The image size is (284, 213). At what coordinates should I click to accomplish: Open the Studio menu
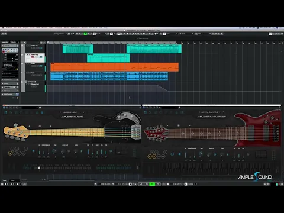[66, 28]
